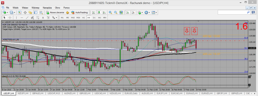This screenshot has height=96, width=258.
Task: Open the Strategy Tester magnifier icon
Action: click(41, 12)
